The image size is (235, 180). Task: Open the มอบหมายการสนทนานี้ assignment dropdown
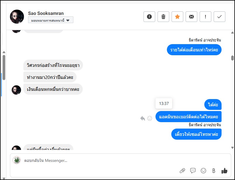click(51, 20)
